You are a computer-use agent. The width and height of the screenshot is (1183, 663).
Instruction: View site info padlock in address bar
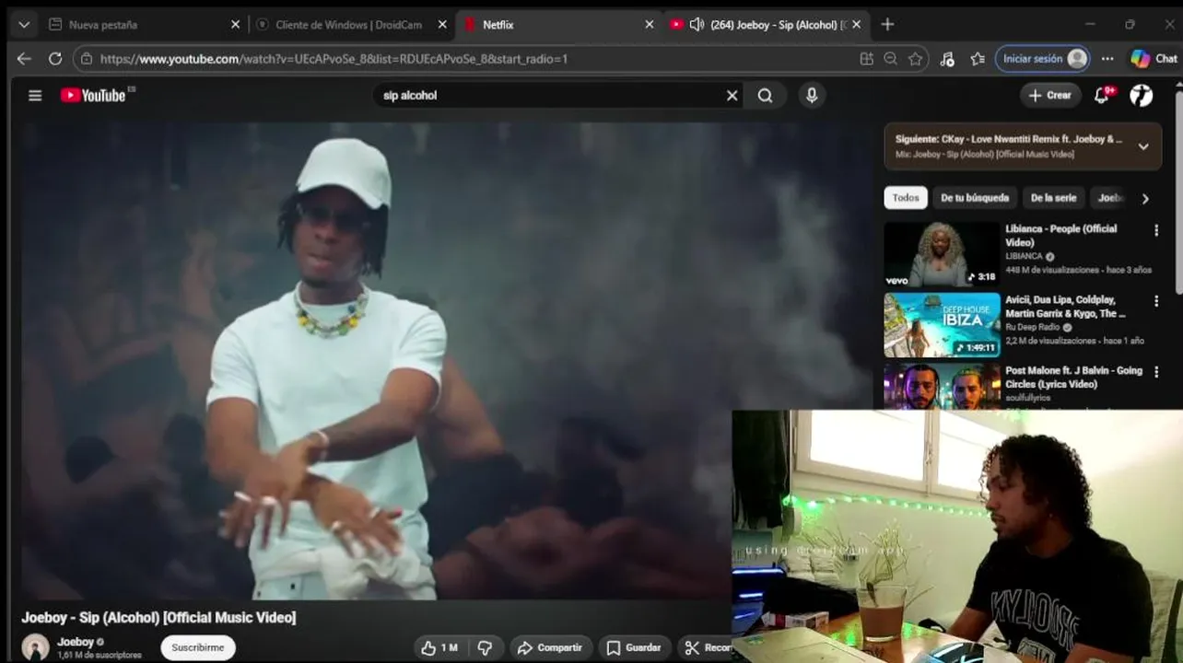[87, 59]
